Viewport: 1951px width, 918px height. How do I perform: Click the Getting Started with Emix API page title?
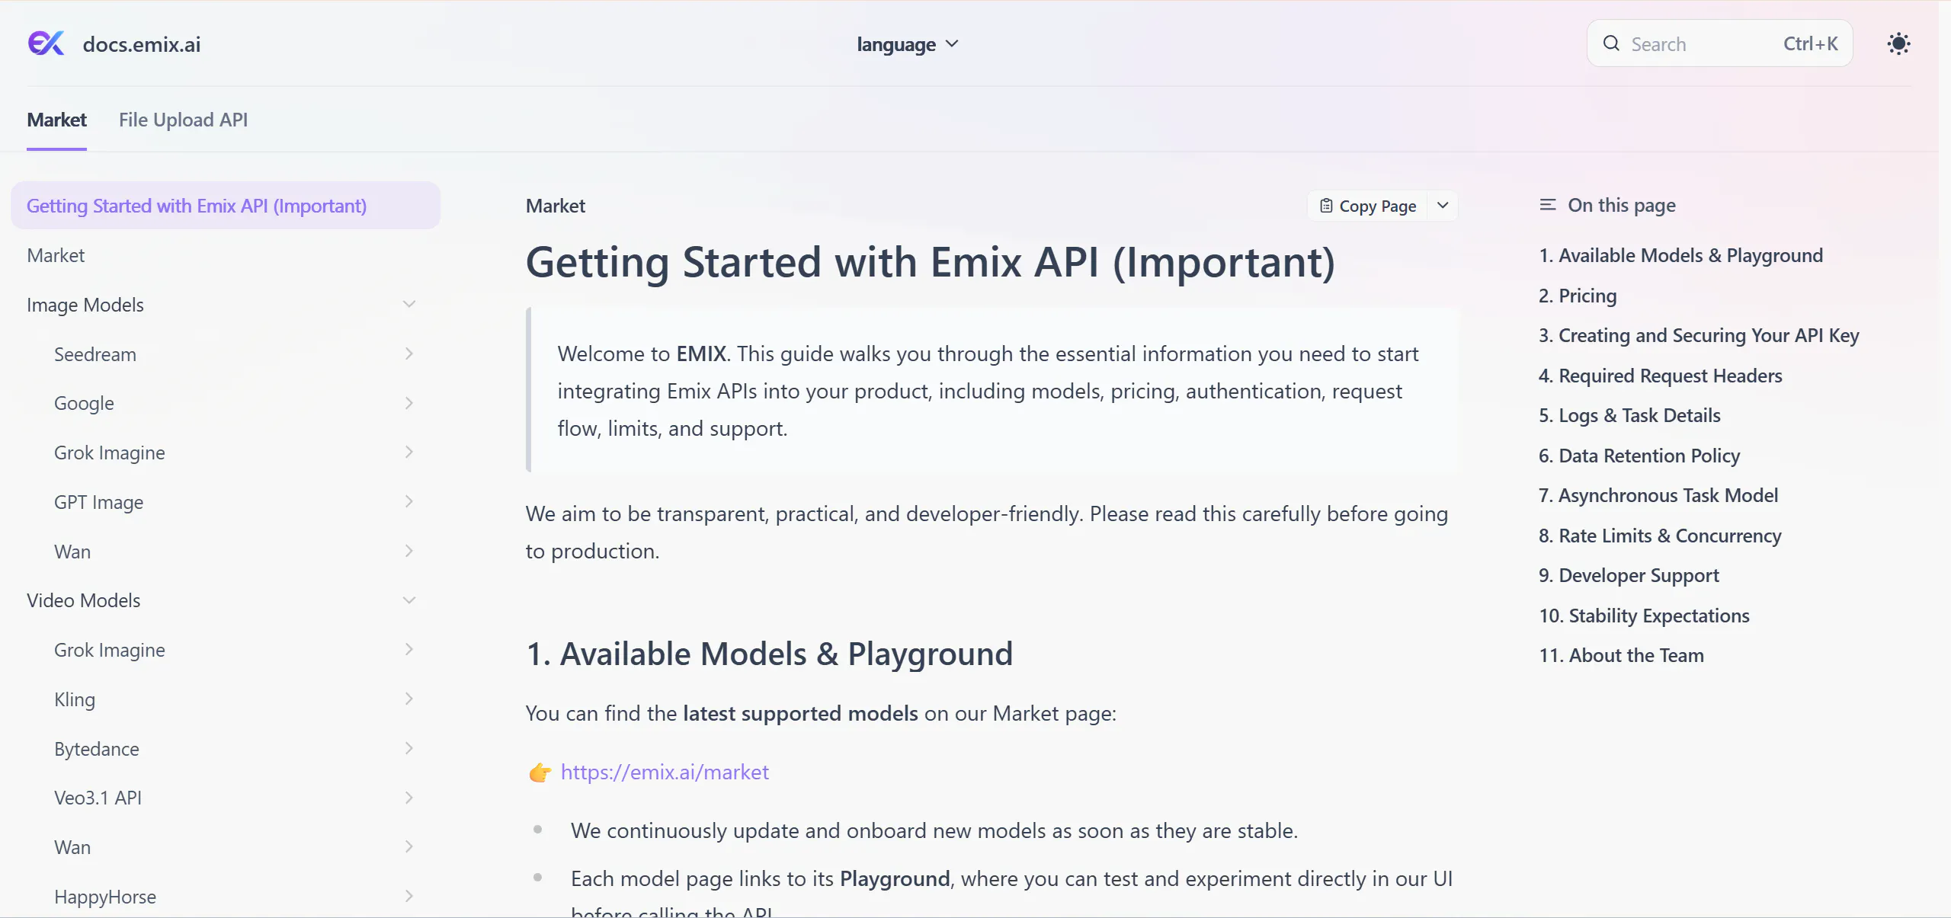(x=931, y=262)
